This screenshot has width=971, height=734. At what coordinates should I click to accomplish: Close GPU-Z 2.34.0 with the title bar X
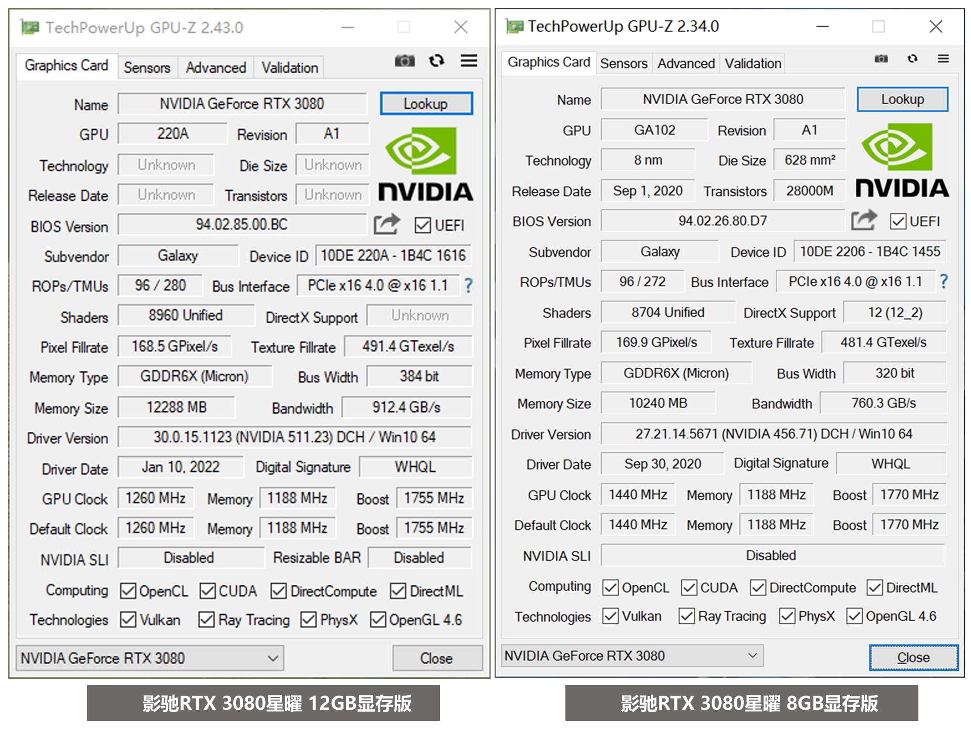pos(936,26)
